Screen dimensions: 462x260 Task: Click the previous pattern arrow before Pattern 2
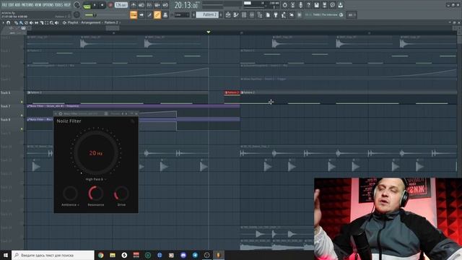193,14
